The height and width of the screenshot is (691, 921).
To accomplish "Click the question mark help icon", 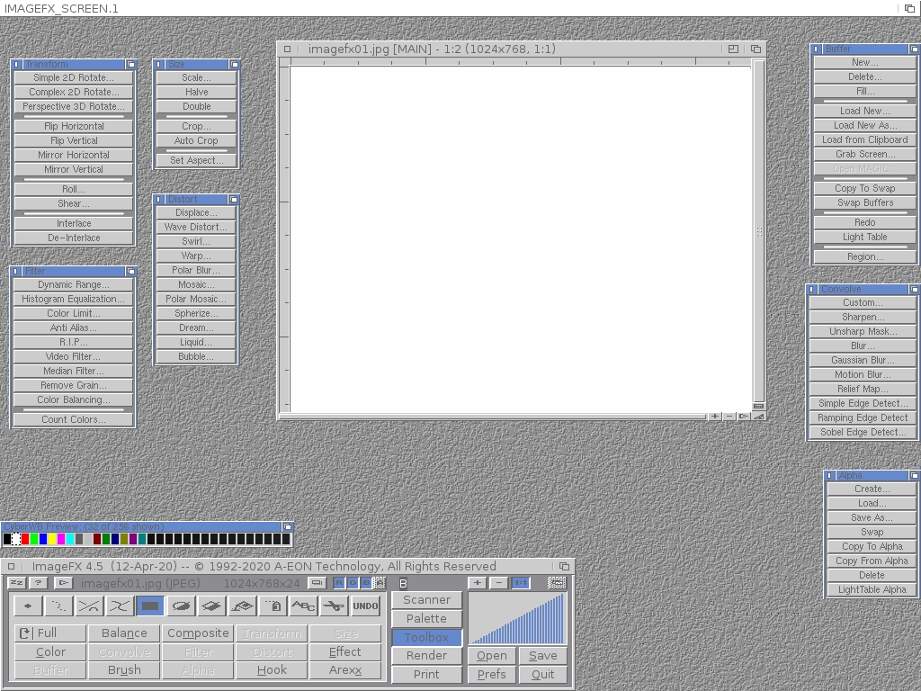I will click(x=39, y=583).
